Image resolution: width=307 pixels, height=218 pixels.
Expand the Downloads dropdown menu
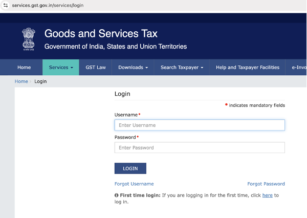(x=133, y=68)
